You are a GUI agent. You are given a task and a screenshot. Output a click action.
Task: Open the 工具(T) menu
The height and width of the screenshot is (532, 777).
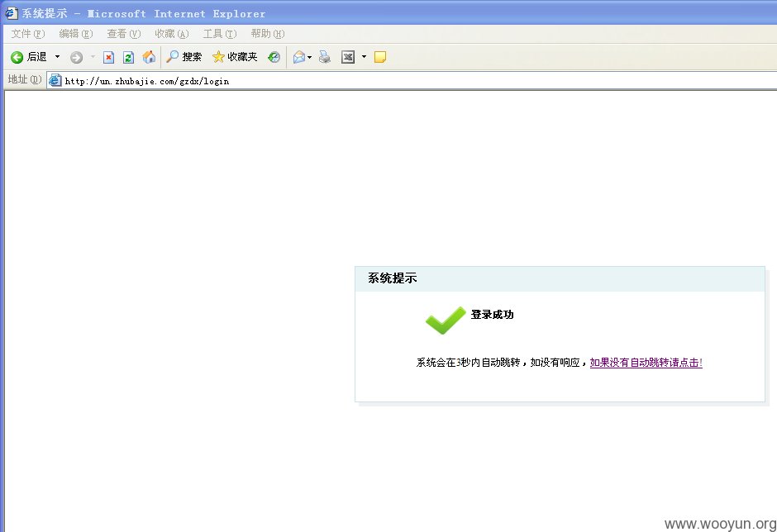pos(220,34)
